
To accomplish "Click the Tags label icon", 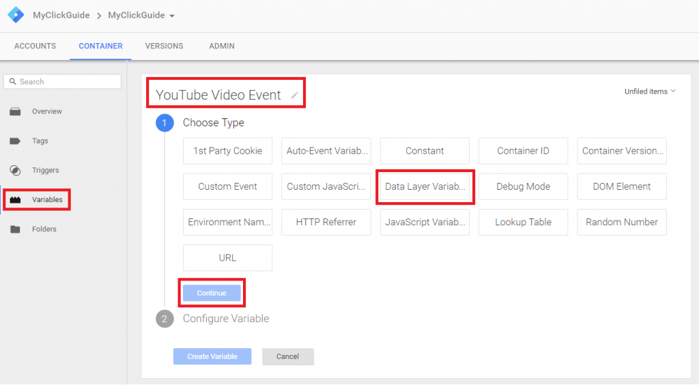I will pyautogui.click(x=15, y=141).
